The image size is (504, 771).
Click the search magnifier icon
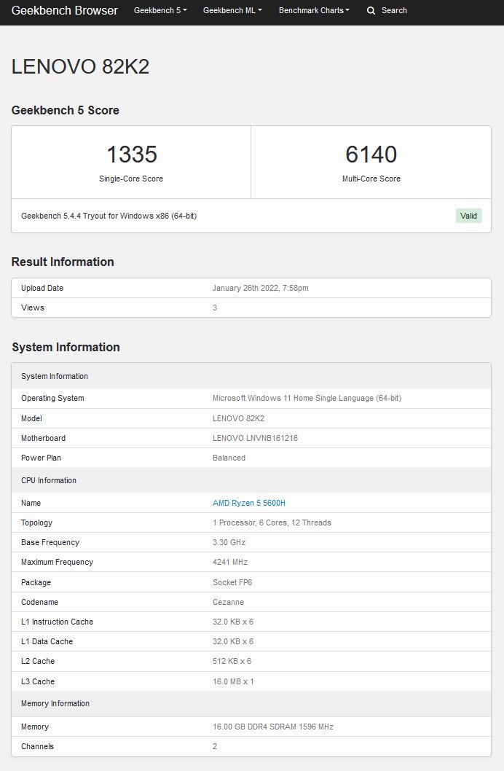click(371, 10)
